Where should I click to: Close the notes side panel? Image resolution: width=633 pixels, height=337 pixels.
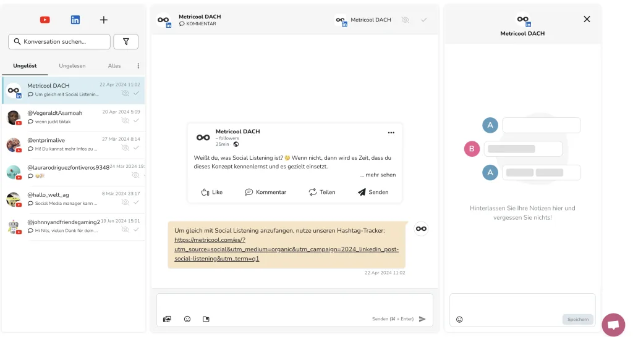[x=587, y=19]
